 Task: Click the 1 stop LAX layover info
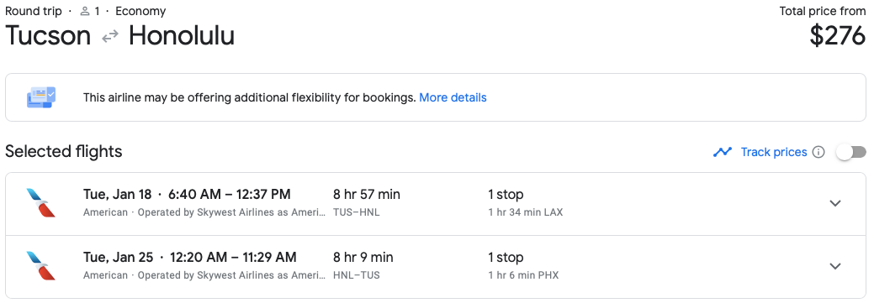click(x=525, y=203)
